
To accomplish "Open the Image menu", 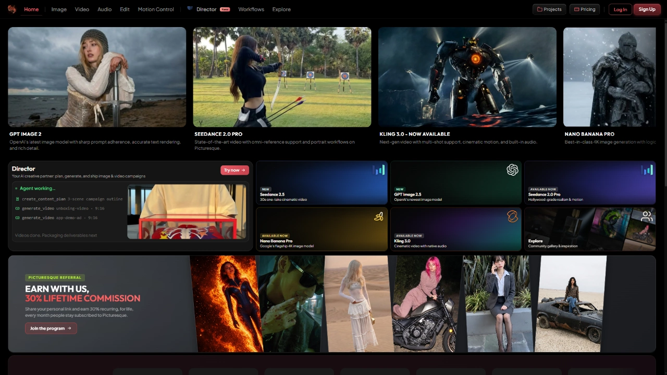I will coord(59,9).
